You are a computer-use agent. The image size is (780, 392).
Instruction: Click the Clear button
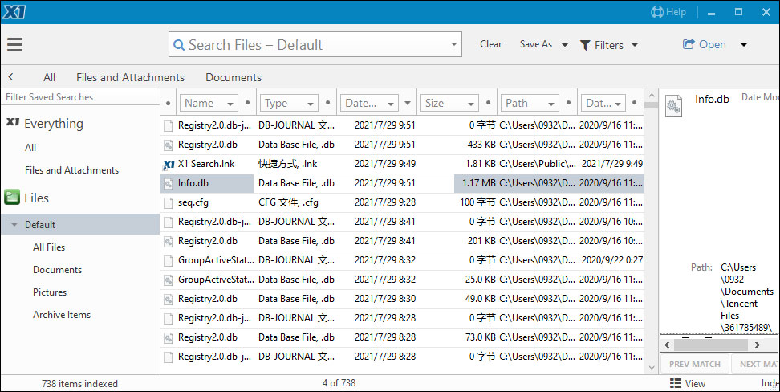[x=490, y=44]
